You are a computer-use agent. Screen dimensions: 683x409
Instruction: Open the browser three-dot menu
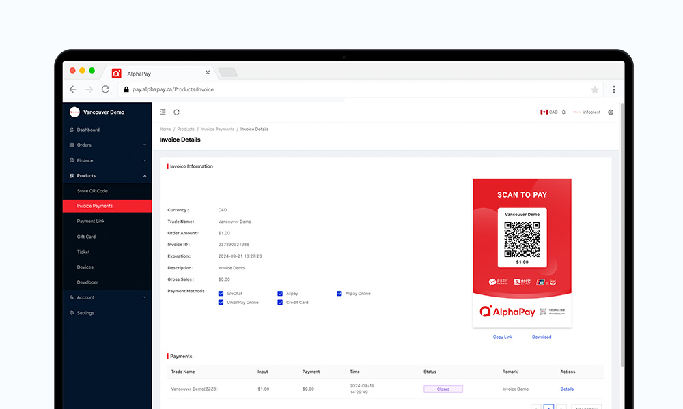[614, 89]
